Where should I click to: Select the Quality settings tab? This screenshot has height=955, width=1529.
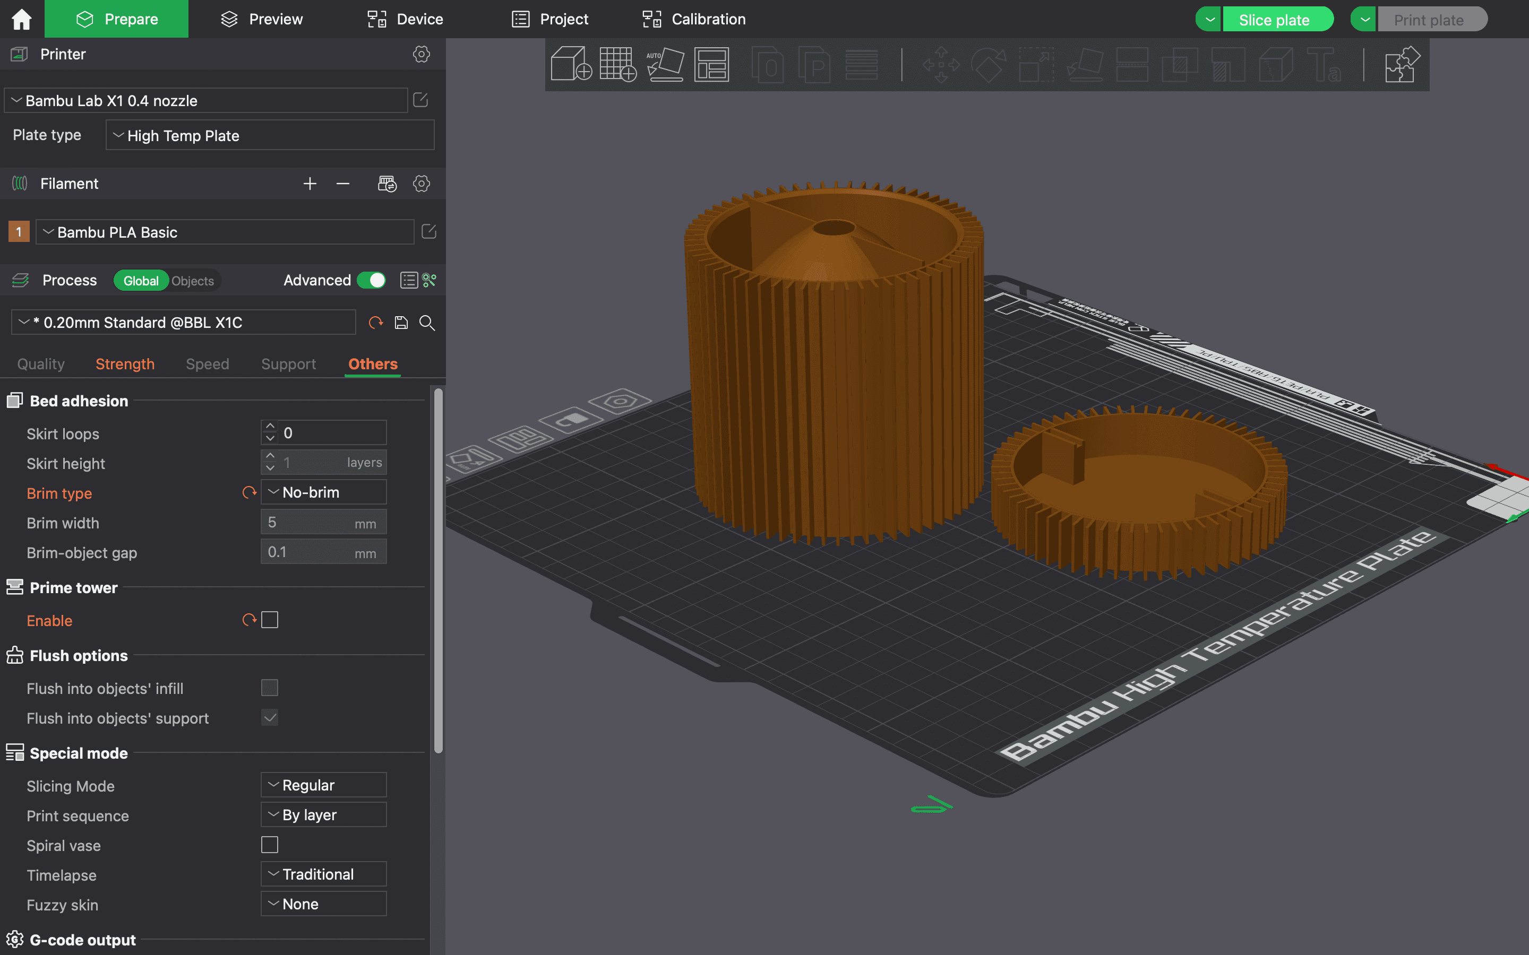[x=41, y=364]
